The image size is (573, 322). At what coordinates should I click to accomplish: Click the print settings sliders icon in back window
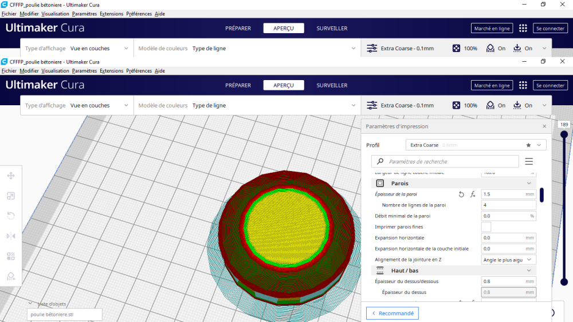click(372, 48)
